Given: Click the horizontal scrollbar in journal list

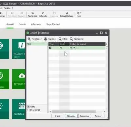Looking at the screenshot, I should click(x=74, y=111).
